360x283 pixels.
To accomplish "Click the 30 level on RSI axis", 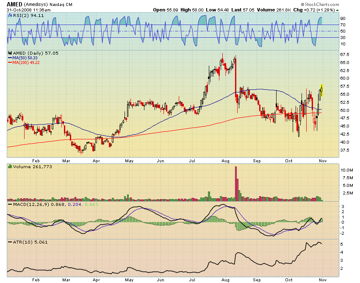I will 343,37.
